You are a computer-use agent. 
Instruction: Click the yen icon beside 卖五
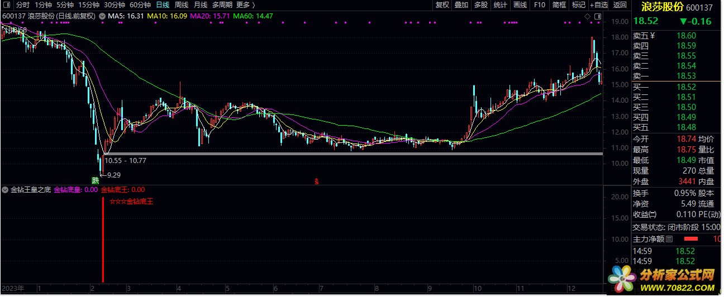coord(651,36)
